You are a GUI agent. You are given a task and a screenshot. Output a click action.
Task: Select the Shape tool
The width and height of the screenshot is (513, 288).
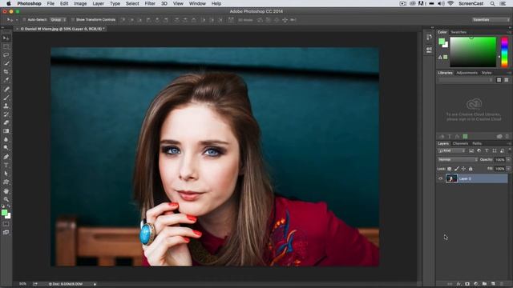click(x=6, y=182)
